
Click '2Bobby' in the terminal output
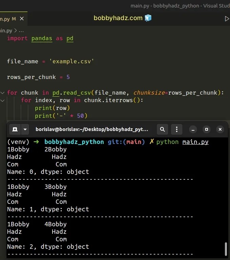point(55,149)
